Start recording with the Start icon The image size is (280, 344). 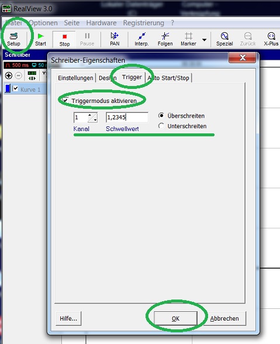click(x=40, y=39)
